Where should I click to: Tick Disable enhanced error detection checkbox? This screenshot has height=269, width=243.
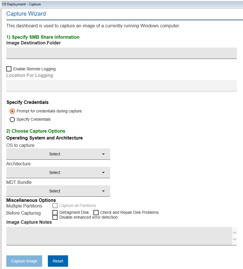(x=55, y=217)
